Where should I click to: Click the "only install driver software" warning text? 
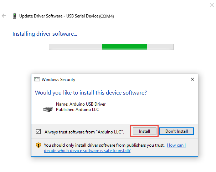pyautogui.click(x=104, y=145)
